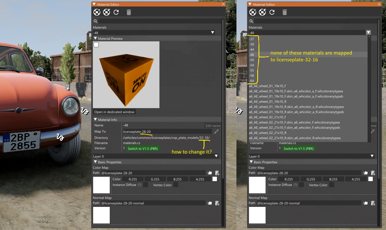Screen dimensions: 386x230
Task: Browse Color Map texture in right editor
Action: click(366, 173)
